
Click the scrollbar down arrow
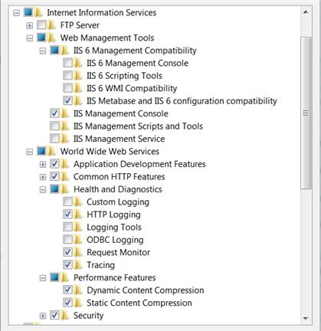click(306, 318)
